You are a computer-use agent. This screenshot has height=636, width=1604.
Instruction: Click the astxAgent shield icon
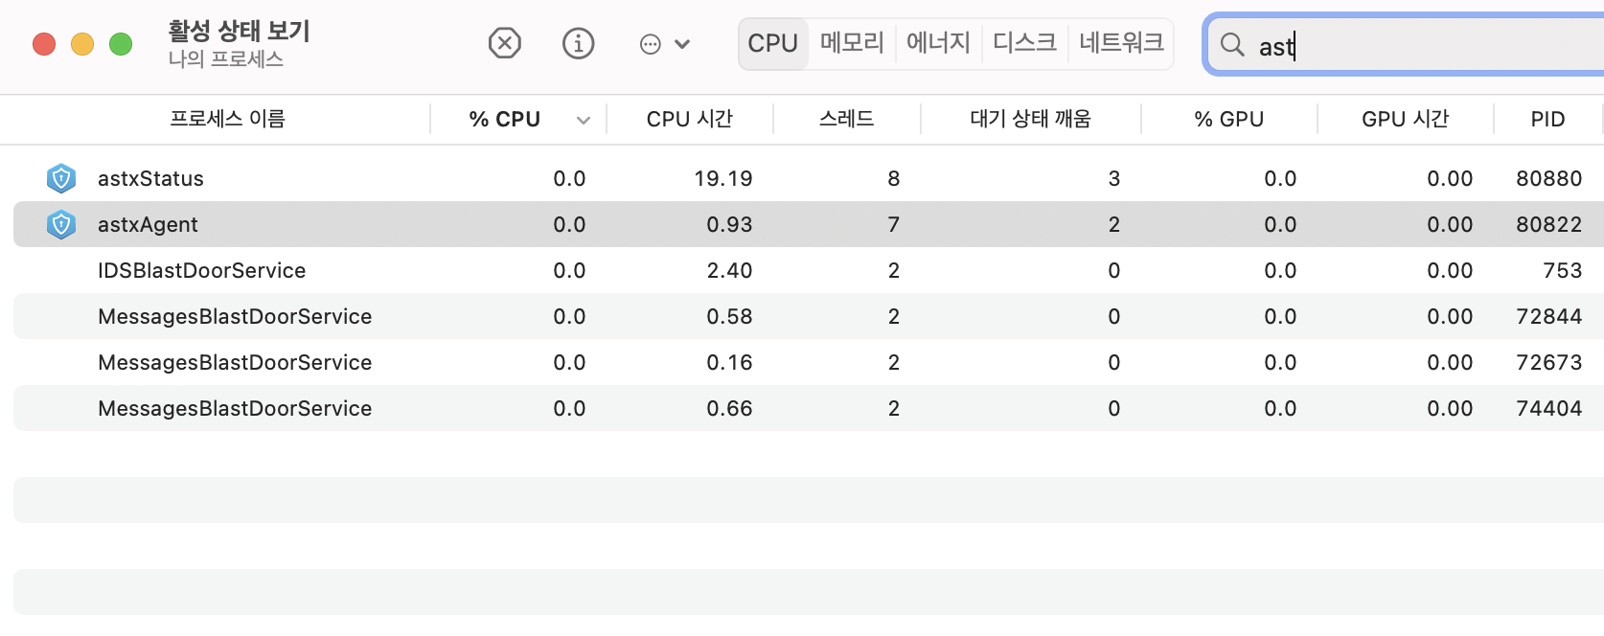(61, 224)
